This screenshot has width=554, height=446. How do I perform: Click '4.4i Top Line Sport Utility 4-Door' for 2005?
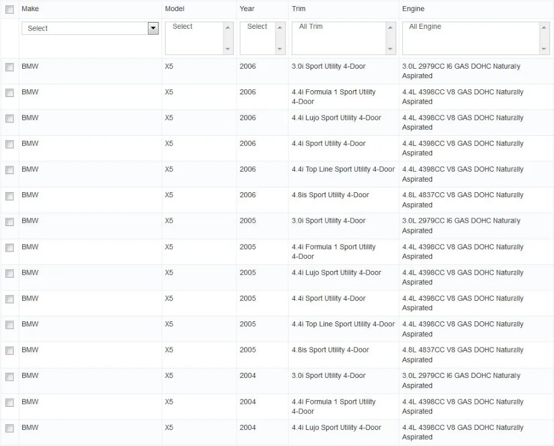(343, 324)
